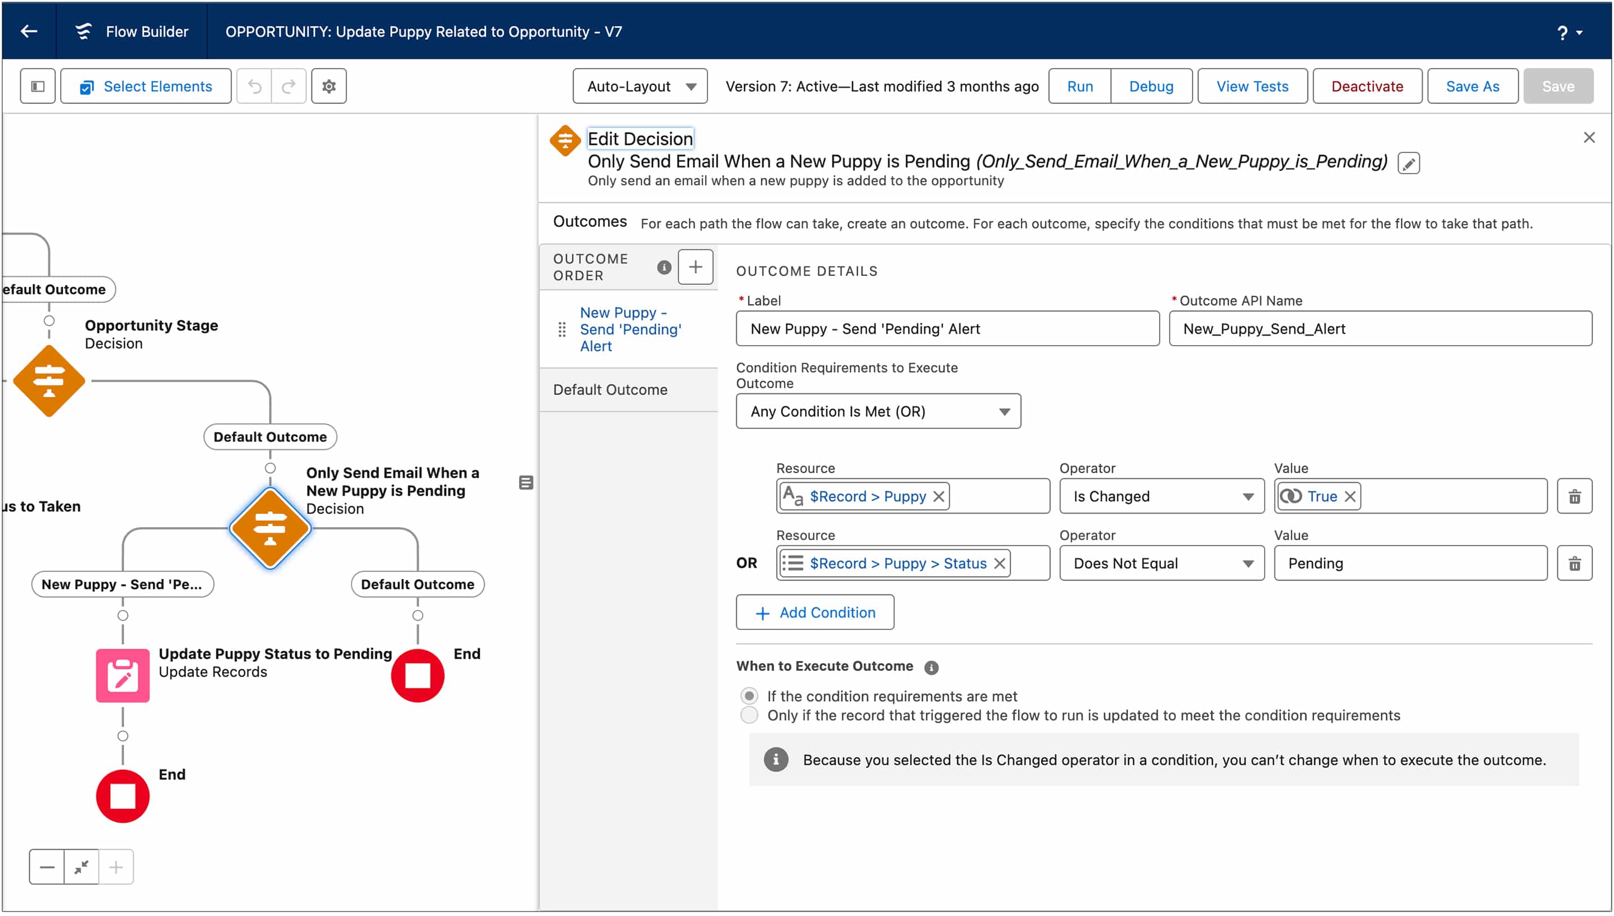Zoom out canvas with minus button

(47, 868)
